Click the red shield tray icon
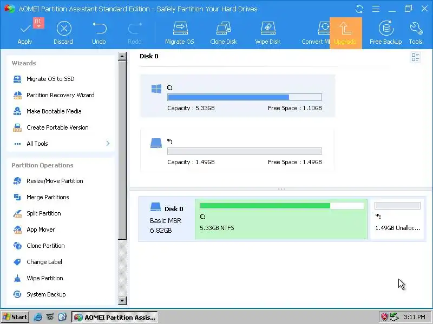The image size is (433, 324). pos(384,317)
